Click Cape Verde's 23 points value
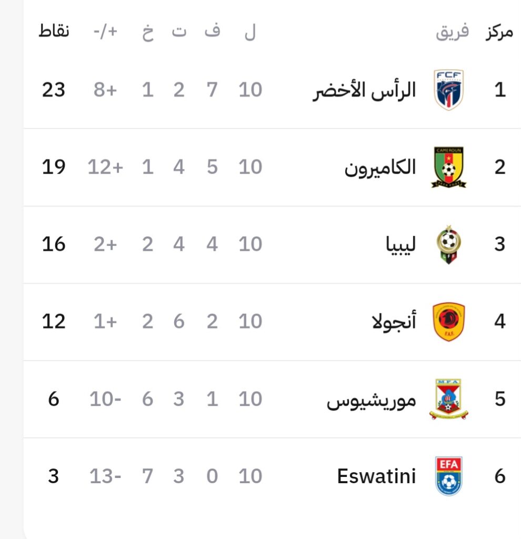521x539 pixels. tap(54, 90)
